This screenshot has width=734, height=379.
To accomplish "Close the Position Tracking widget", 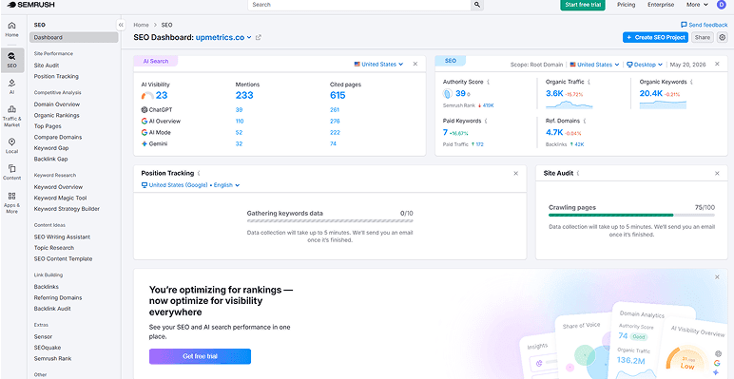I will click(516, 173).
